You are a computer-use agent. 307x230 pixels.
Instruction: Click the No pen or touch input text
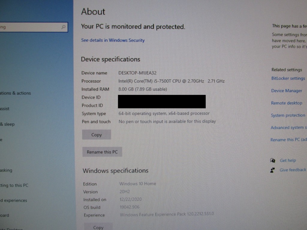coord(167,122)
